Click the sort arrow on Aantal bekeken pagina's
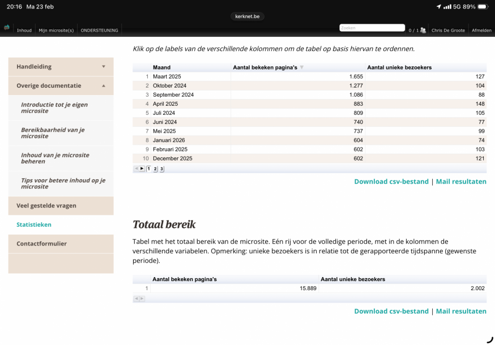Viewport: 495px width, 345px height. point(302,68)
